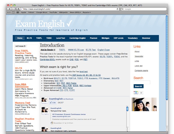The image size is (174, 134).
Task: Open the Pearson navigation tab
Action: (94, 38)
